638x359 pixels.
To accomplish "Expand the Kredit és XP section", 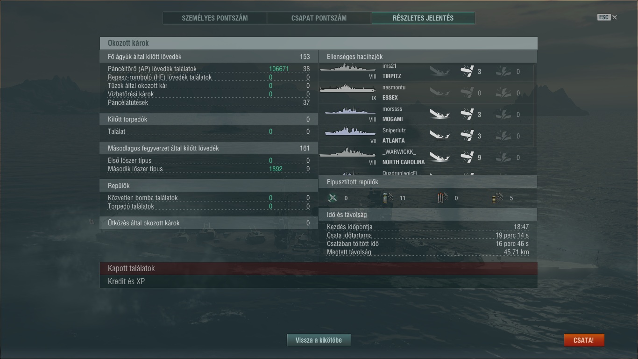I will click(x=319, y=281).
